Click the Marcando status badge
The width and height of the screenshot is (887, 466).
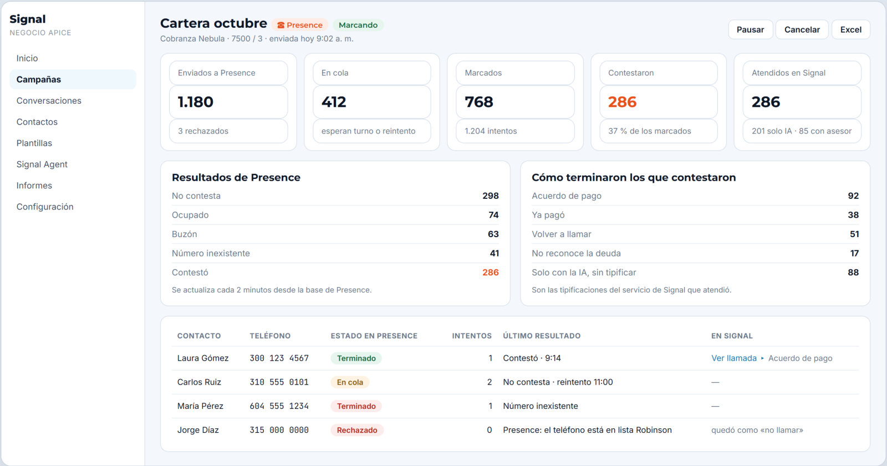pyautogui.click(x=358, y=25)
